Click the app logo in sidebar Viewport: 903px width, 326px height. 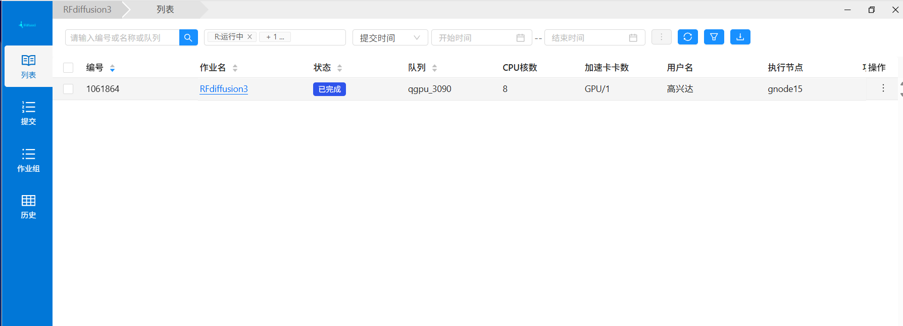pos(27,24)
